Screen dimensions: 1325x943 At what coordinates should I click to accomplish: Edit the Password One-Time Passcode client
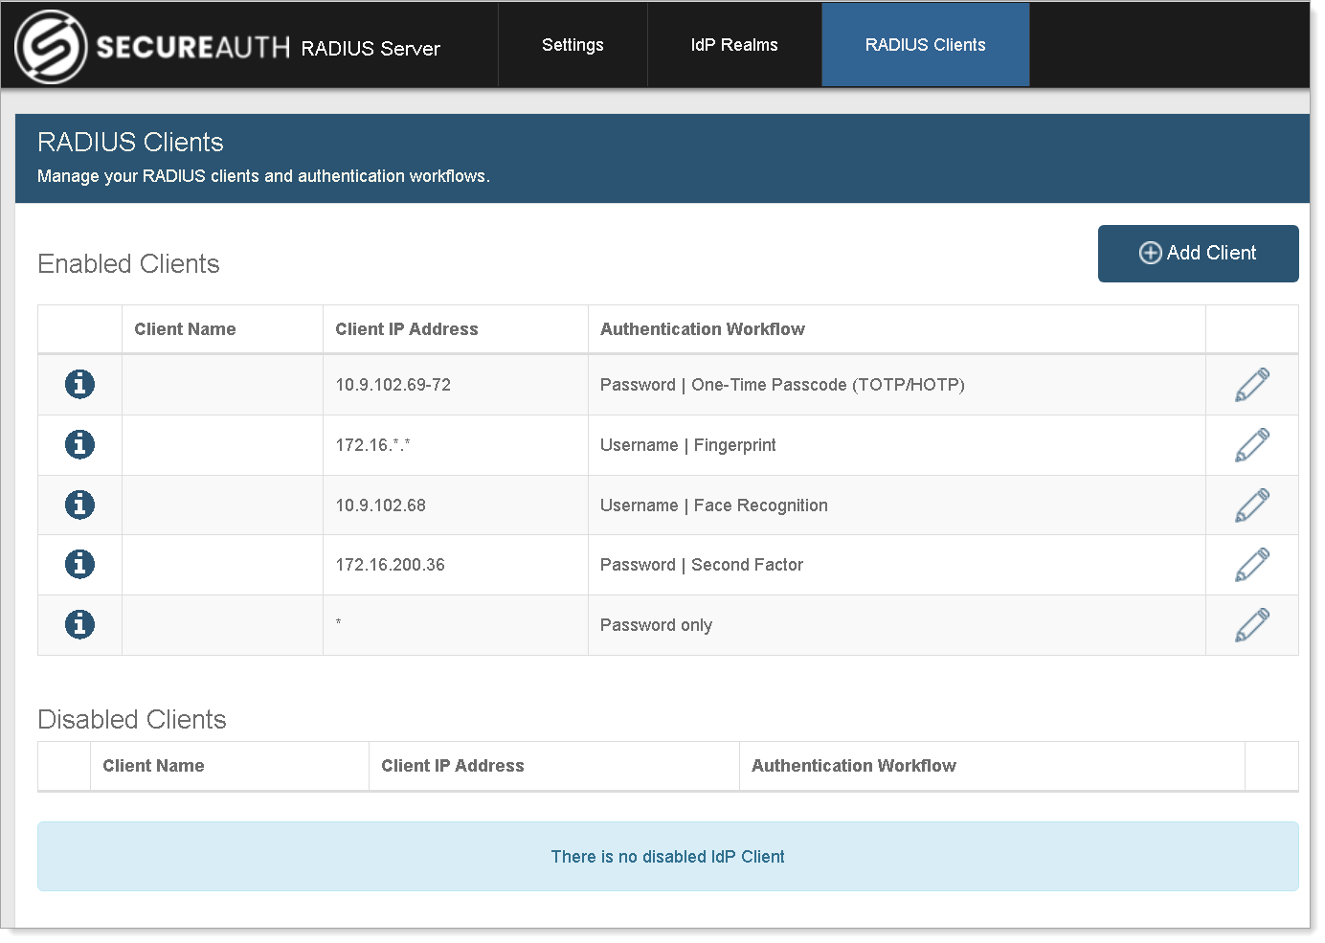tap(1251, 385)
